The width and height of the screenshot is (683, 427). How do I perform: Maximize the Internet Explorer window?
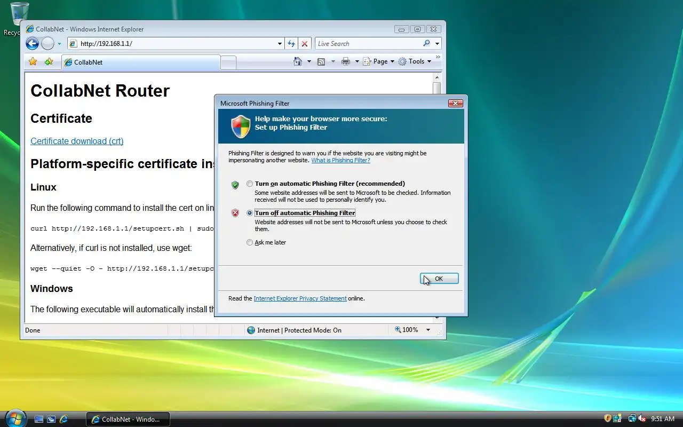[x=418, y=29]
